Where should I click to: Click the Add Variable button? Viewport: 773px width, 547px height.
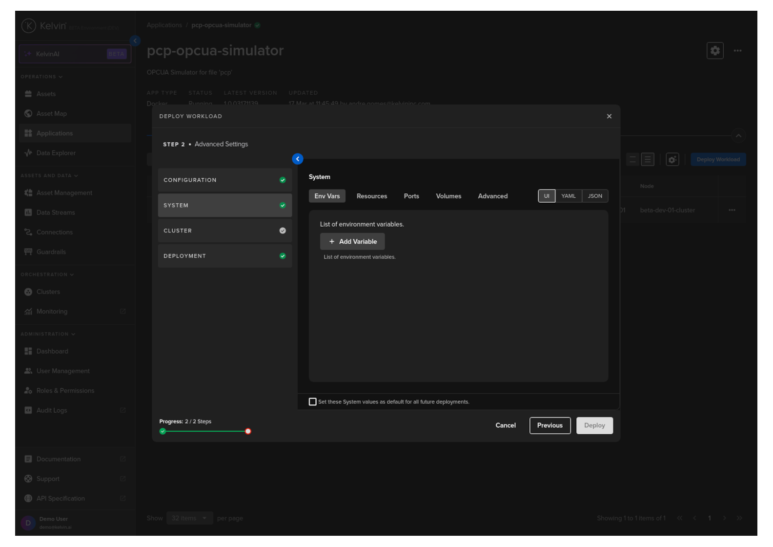click(352, 241)
